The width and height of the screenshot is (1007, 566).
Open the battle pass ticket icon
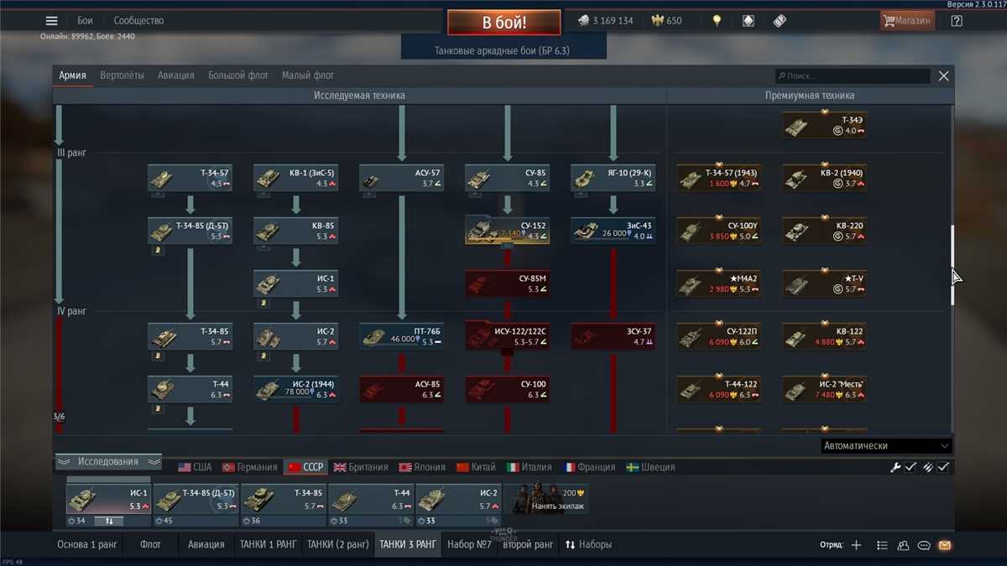pyautogui.click(x=780, y=21)
